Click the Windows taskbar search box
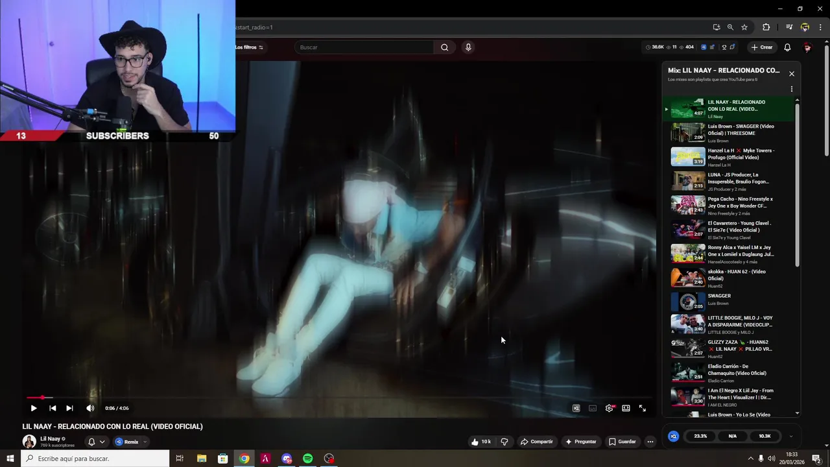 [95, 459]
